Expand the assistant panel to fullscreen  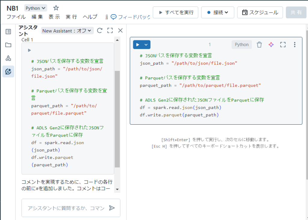[x=110, y=30]
